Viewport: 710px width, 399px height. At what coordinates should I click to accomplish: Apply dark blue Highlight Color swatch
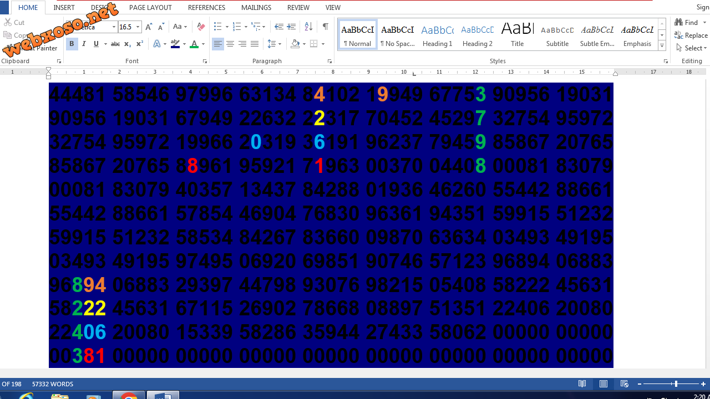tap(175, 44)
